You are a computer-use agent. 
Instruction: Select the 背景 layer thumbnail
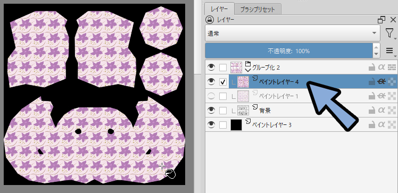click(x=243, y=110)
